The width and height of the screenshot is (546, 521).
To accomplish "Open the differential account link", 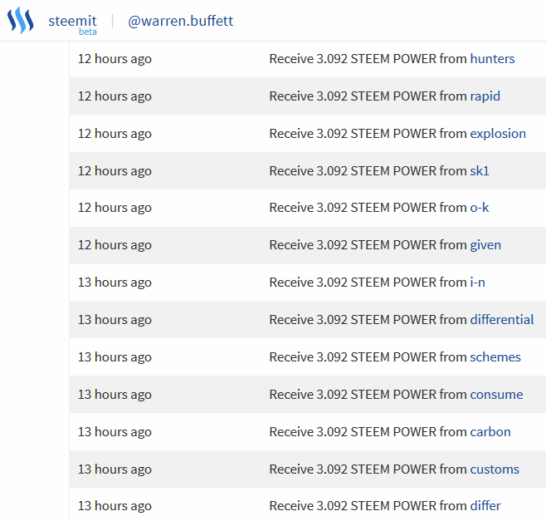I will 502,319.
